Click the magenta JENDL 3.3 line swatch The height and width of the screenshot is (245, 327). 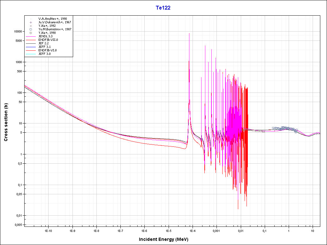(31, 36)
